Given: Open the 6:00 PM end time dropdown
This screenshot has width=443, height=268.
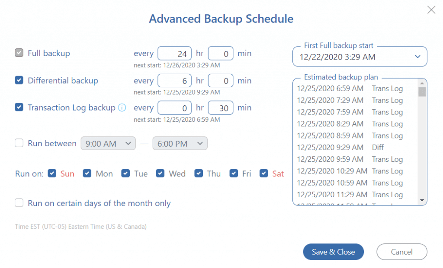Looking at the screenshot, I should click(x=180, y=143).
